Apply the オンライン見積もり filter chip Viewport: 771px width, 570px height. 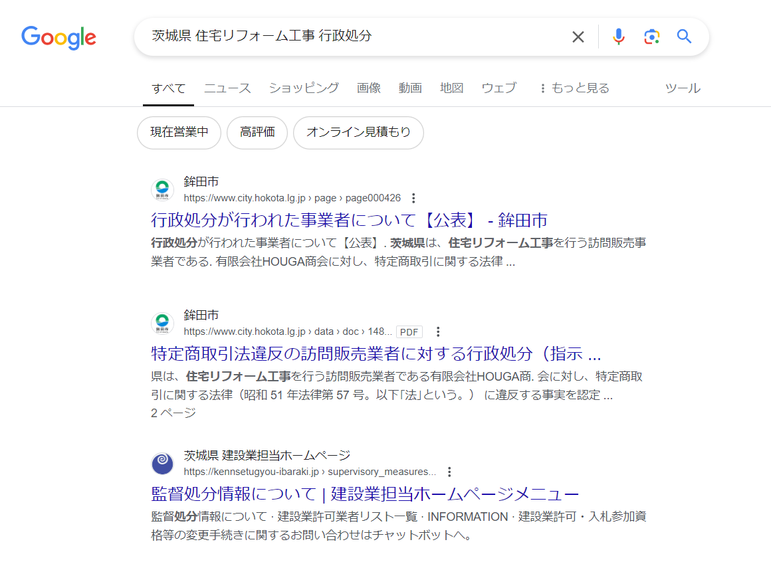coord(358,132)
